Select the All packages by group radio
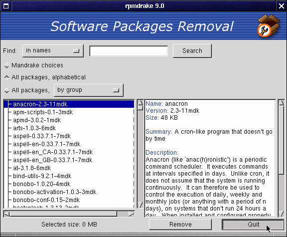287x237 pixels. coord(27,90)
